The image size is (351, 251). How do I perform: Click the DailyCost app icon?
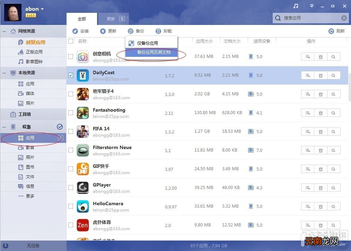click(83, 75)
